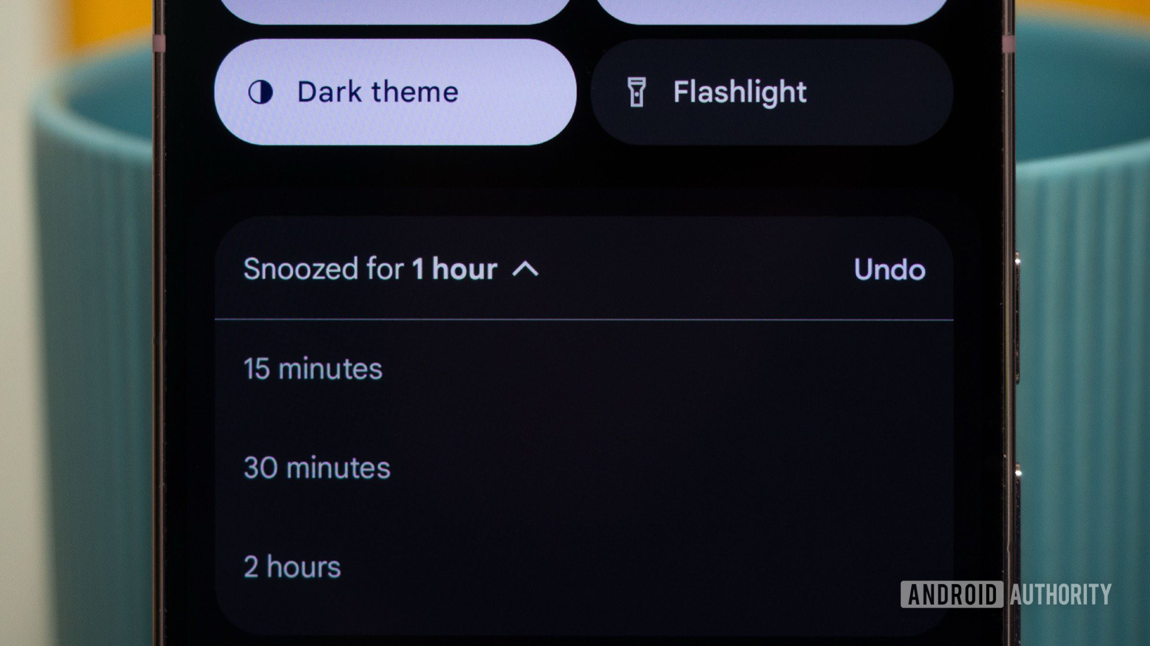This screenshot has height=646, width=1150.
Task: Click the bold '1 hour' duration
Action: 454,269
